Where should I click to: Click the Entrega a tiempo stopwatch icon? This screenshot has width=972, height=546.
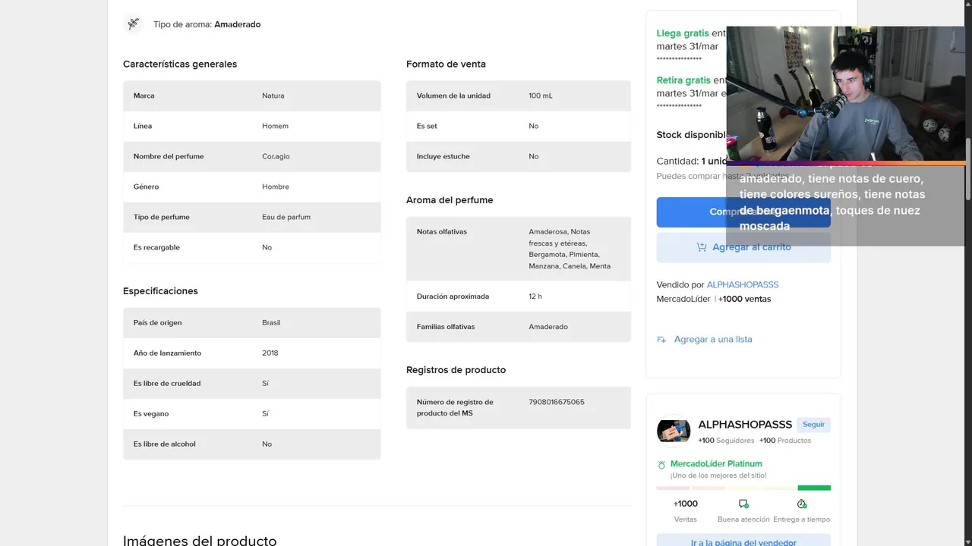801,504
